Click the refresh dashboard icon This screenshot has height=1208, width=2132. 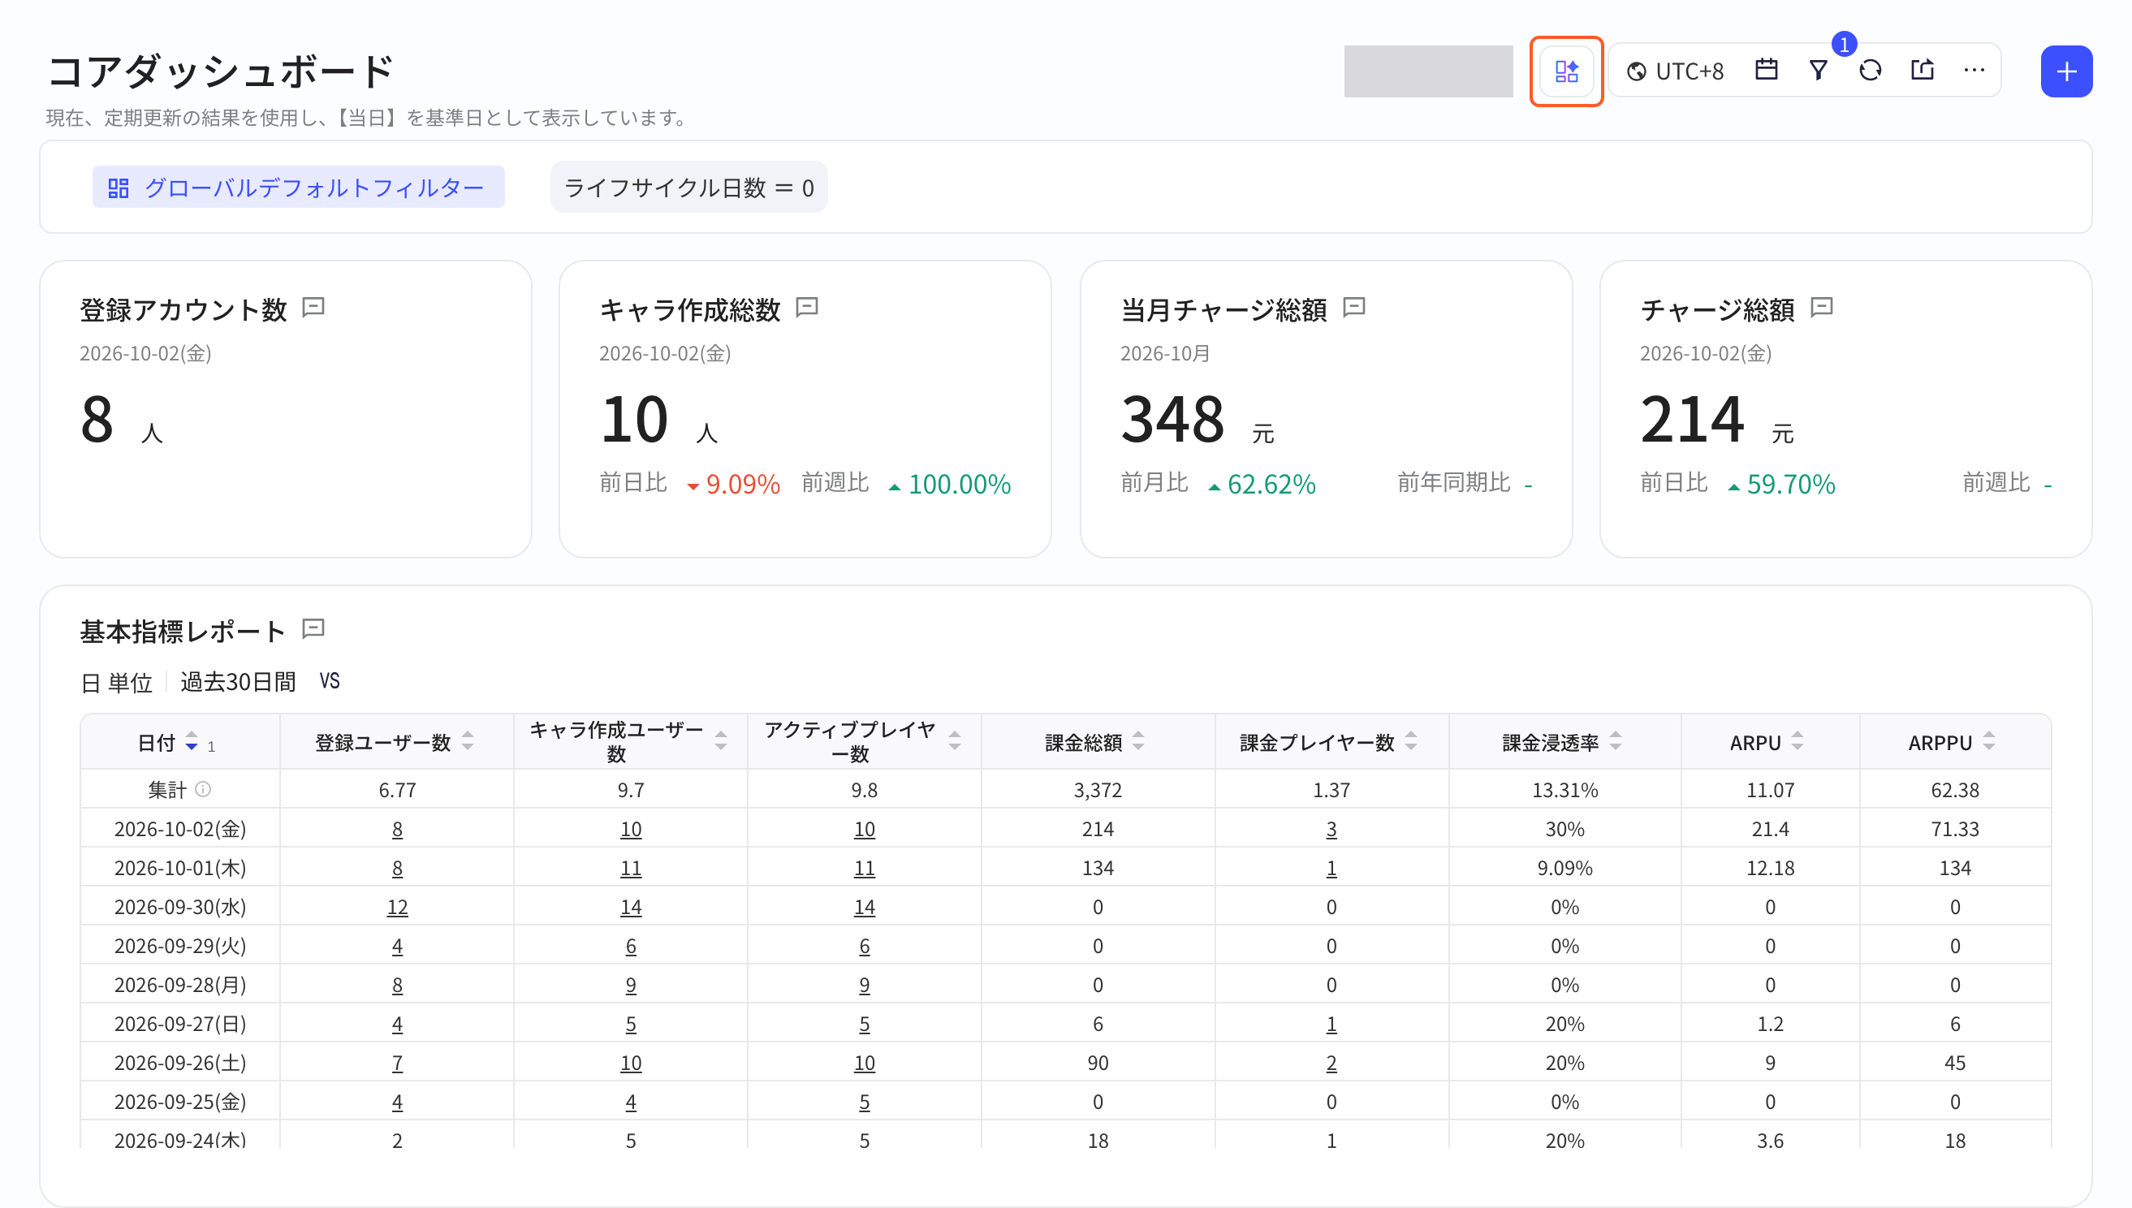point(1870,71)
